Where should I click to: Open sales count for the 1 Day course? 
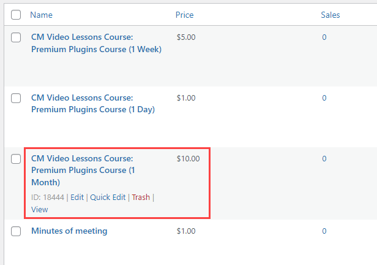[x=324, y=98]
